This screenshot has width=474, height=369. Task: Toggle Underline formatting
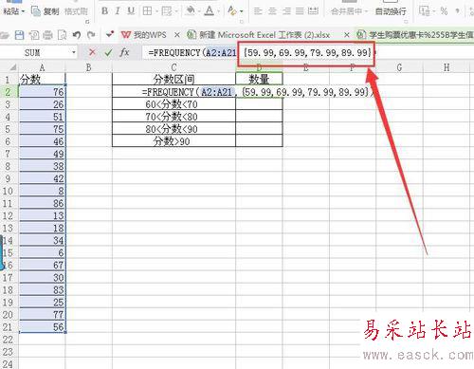coord(131,11)
